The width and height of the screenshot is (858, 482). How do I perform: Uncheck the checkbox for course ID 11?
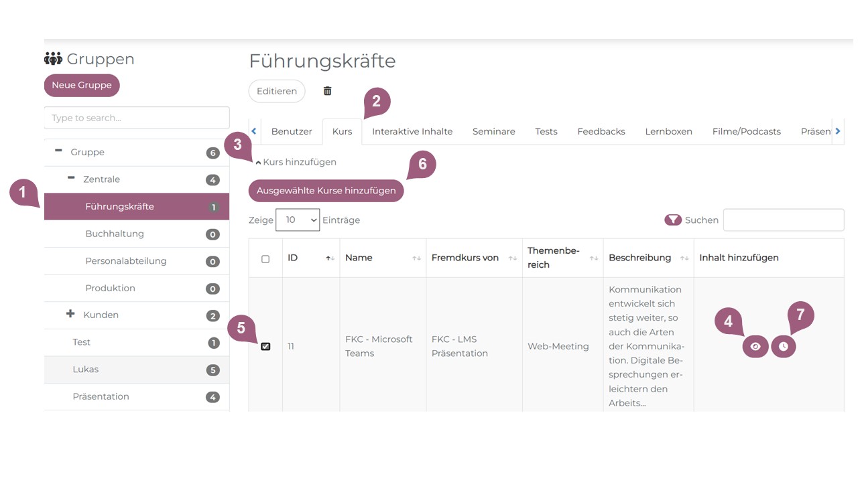pyautogui.click(x=265, y=346)
